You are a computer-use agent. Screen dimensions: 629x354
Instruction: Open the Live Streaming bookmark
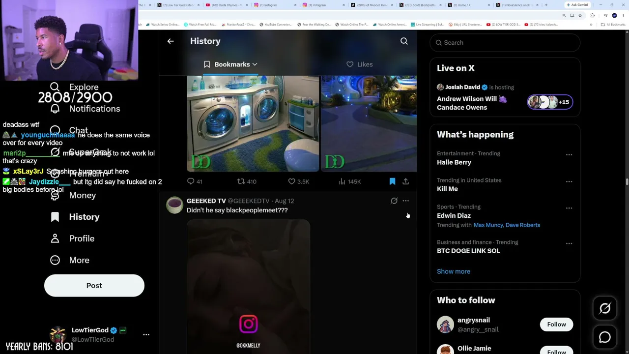[427, 25]
